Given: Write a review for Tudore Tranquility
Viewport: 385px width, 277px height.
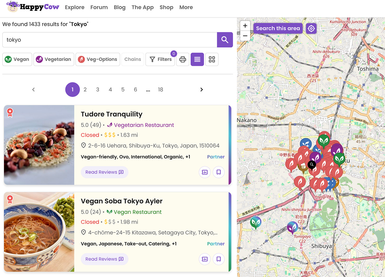Looking at the screenshot, I should coord(205,172).
